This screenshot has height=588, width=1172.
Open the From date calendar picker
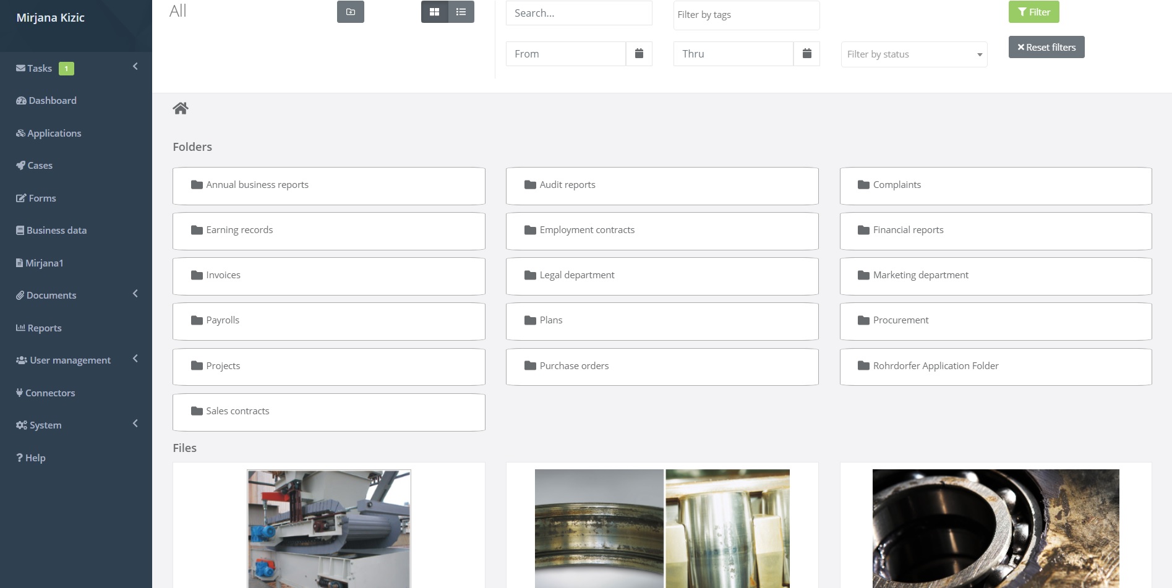click(x=639, y=54)
